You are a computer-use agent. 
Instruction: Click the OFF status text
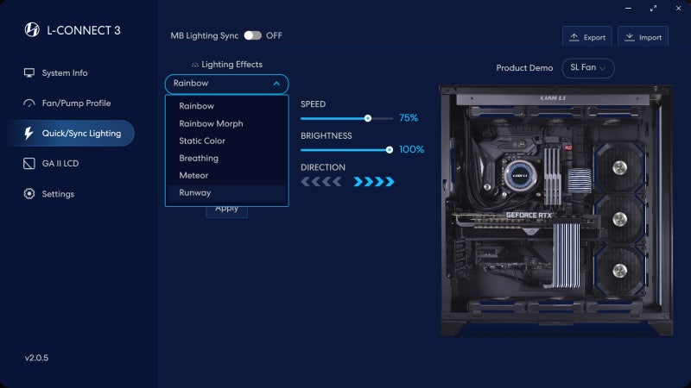click(x=274, y=35)
